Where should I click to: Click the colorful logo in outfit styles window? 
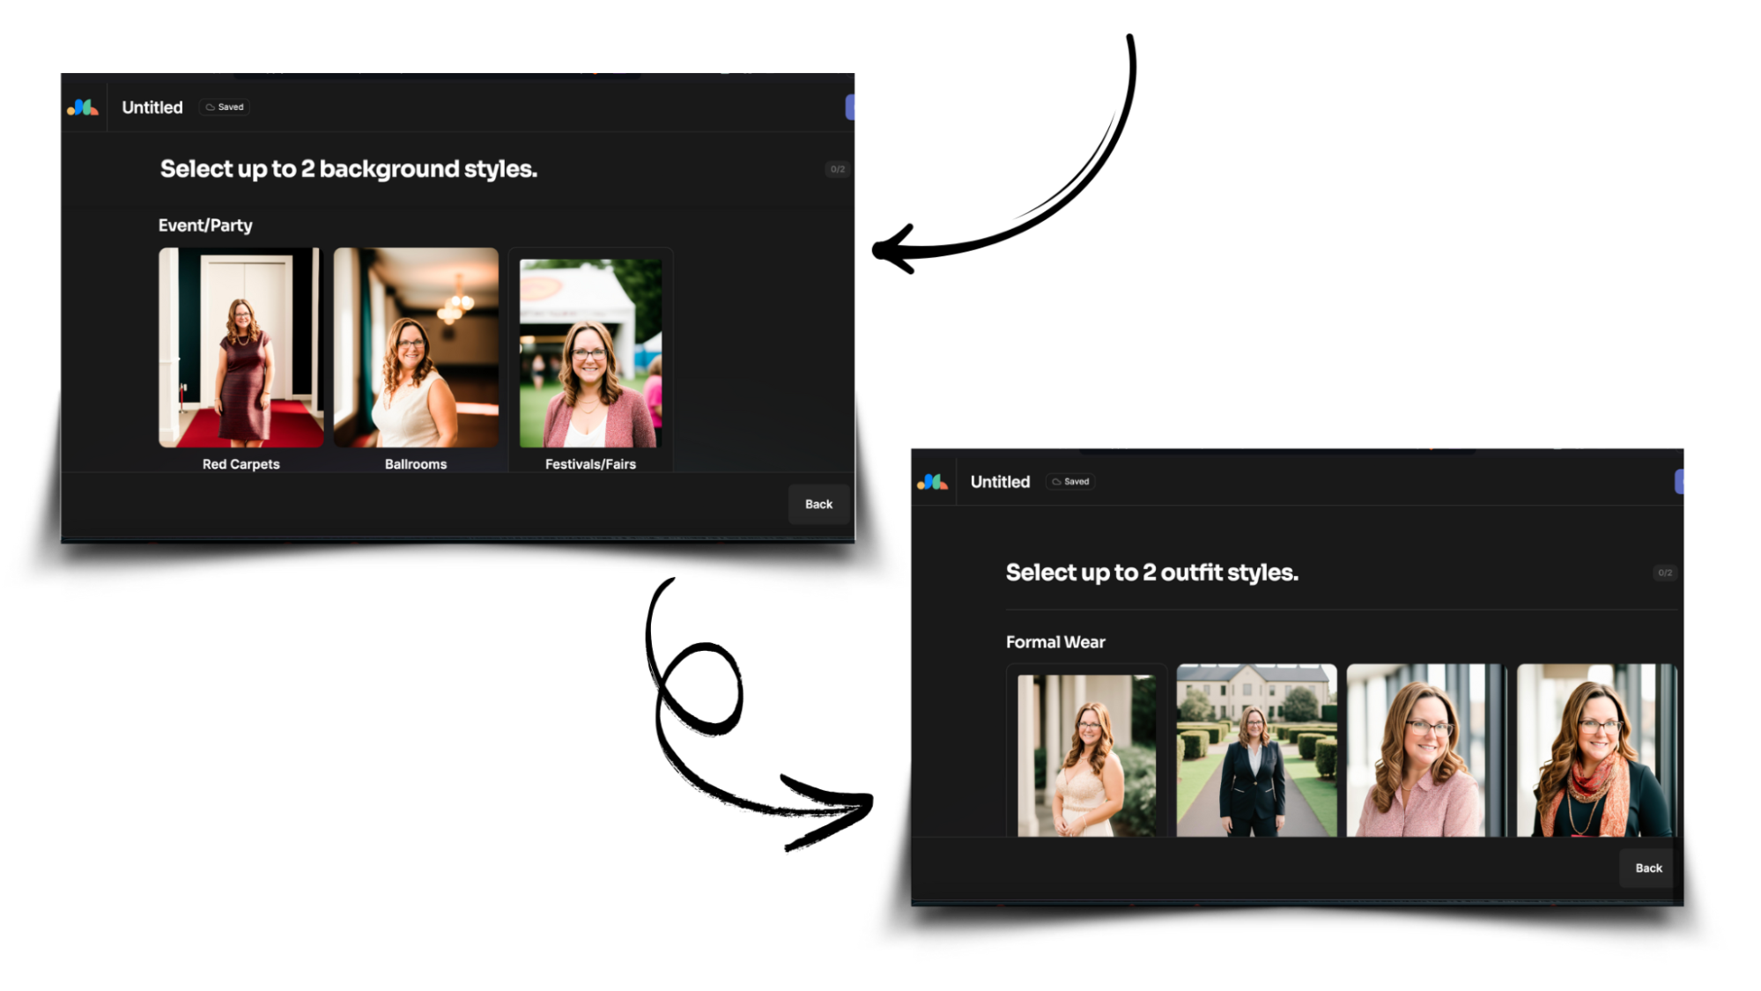[x=932, y=482]
